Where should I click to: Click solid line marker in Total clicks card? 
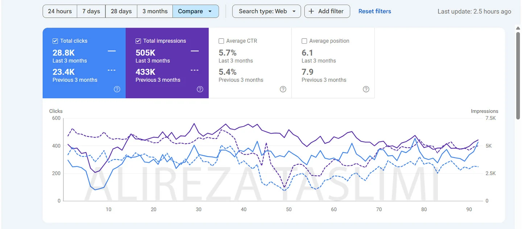[112, 51]
